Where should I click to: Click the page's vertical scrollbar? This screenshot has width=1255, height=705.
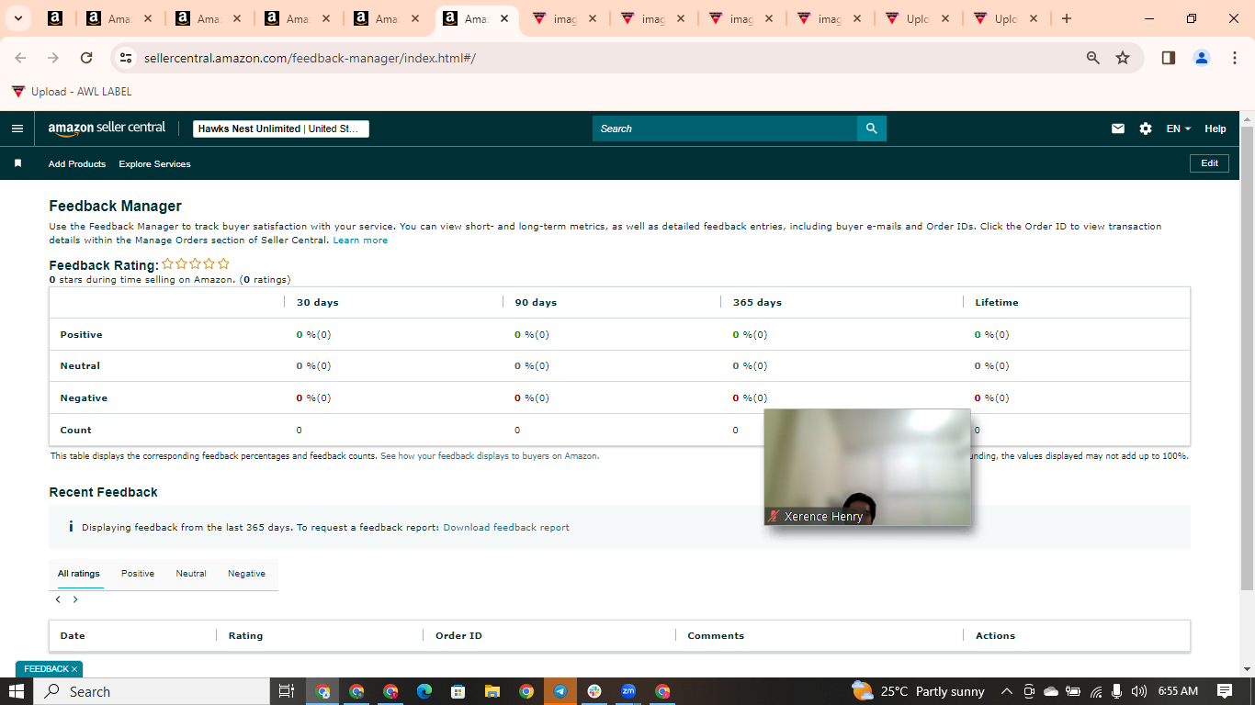click(1247, 358)
